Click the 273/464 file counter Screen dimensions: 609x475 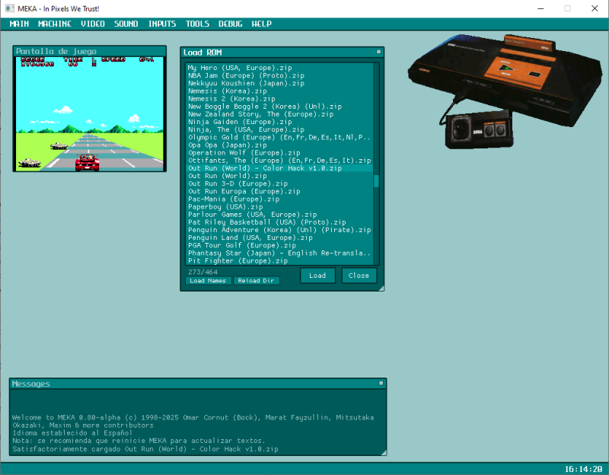click(202, 272)
